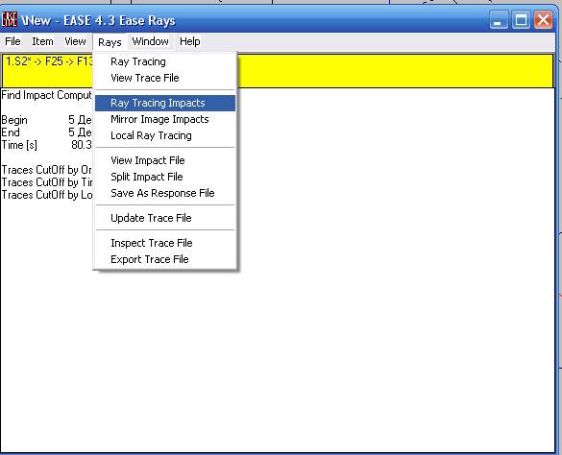Select the highlighted Ray Tracing Impacts entry
Screen dimensions: 562x455
tap(165, 103)
